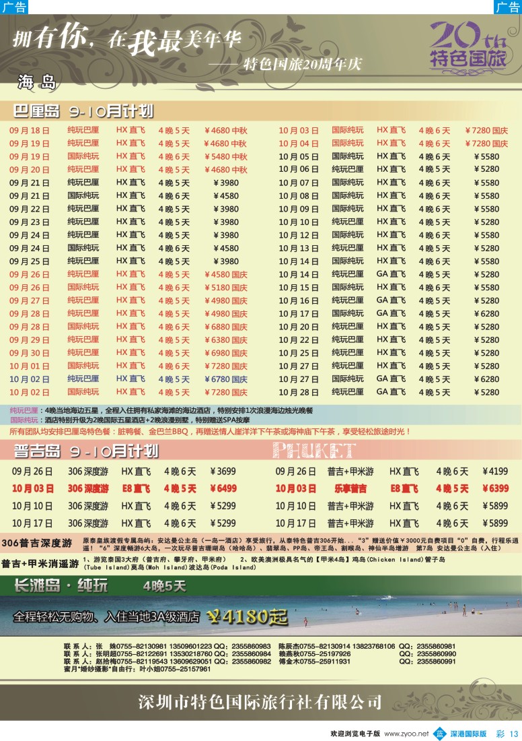Click the 10月01日 departure date
The image size is (522, 741).
30,366
